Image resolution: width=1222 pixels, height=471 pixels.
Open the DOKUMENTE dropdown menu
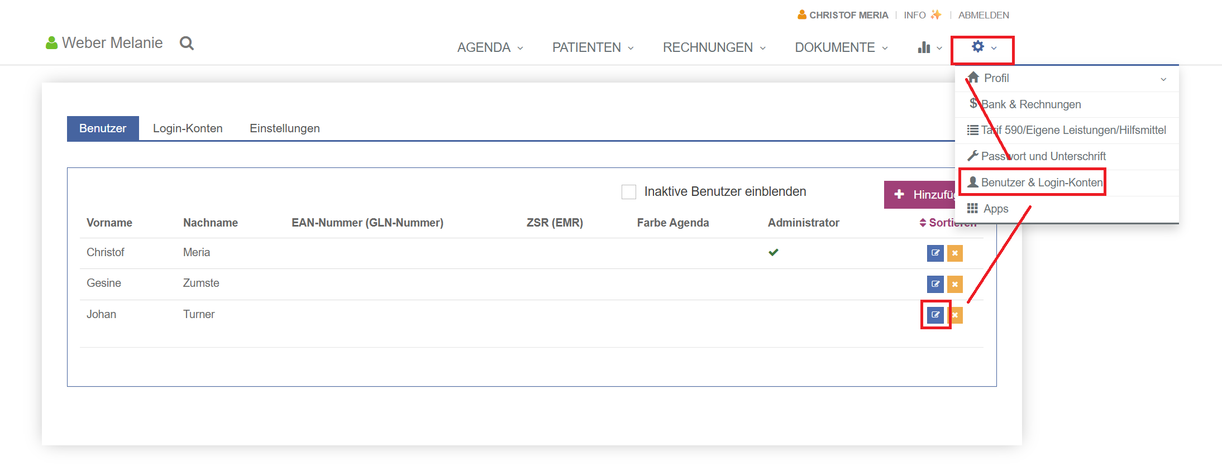tap(841, 48)
